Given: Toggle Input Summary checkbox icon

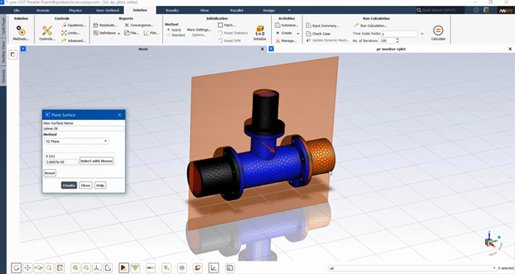Looking at the screenshot, I should click(309, 25).
